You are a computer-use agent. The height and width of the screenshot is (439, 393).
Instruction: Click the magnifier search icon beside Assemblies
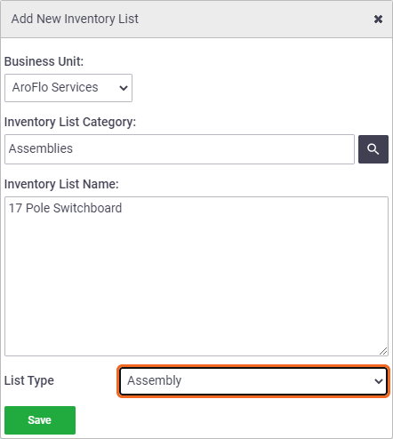coord(373,149)
